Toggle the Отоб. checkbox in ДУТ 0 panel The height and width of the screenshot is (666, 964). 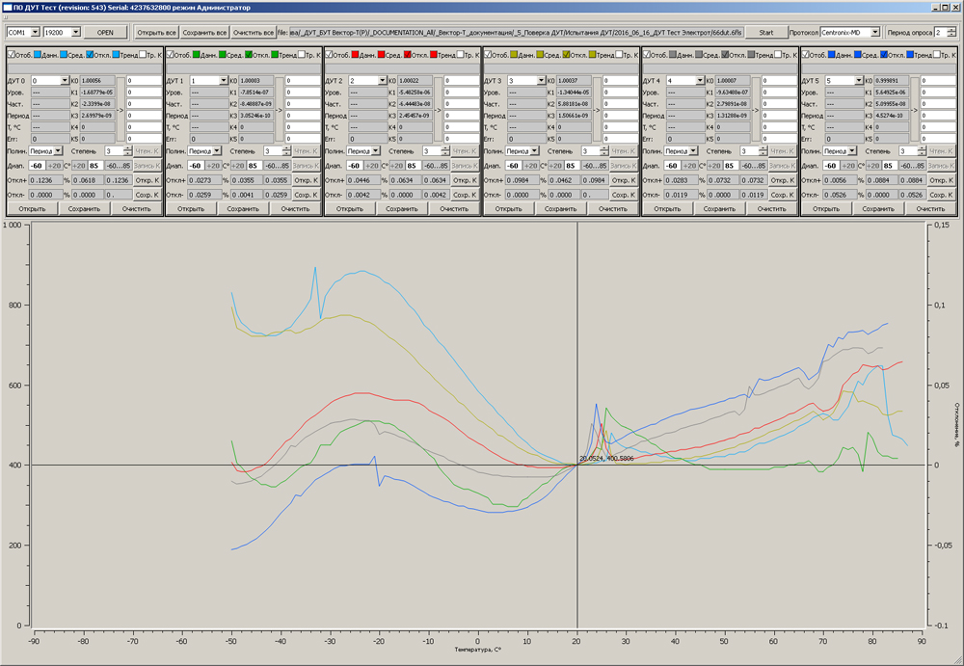[11, 55]
